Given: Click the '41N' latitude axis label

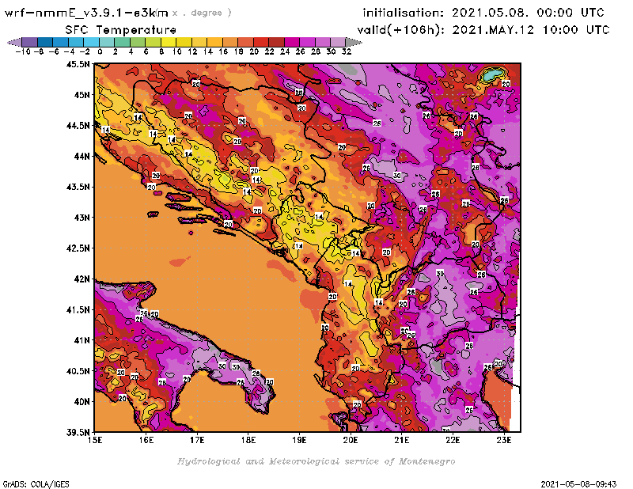Looking at the screenshot, I should pyautogui.click(x=81, y=340).
